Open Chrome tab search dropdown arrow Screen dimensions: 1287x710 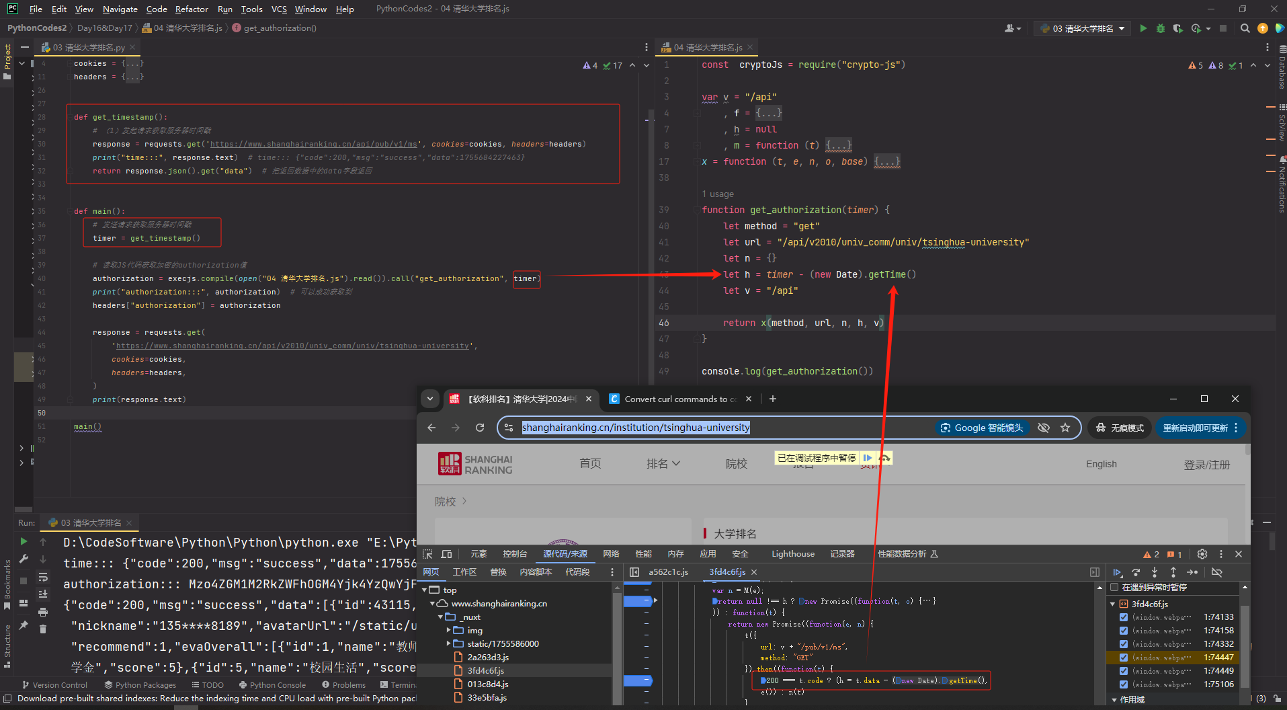click(x=430, y=399)
